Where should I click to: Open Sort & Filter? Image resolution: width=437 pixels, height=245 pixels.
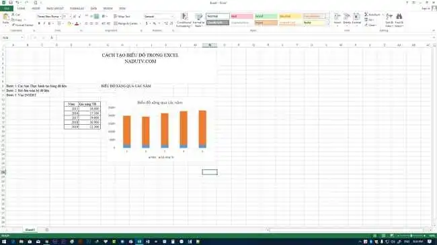point(389,20)
